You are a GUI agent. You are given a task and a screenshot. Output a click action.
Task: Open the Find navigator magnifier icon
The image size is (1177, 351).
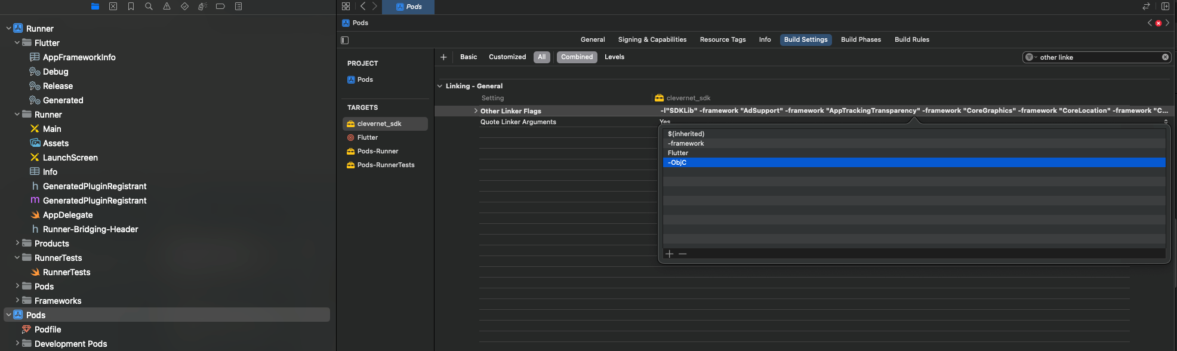pos(149,7)
